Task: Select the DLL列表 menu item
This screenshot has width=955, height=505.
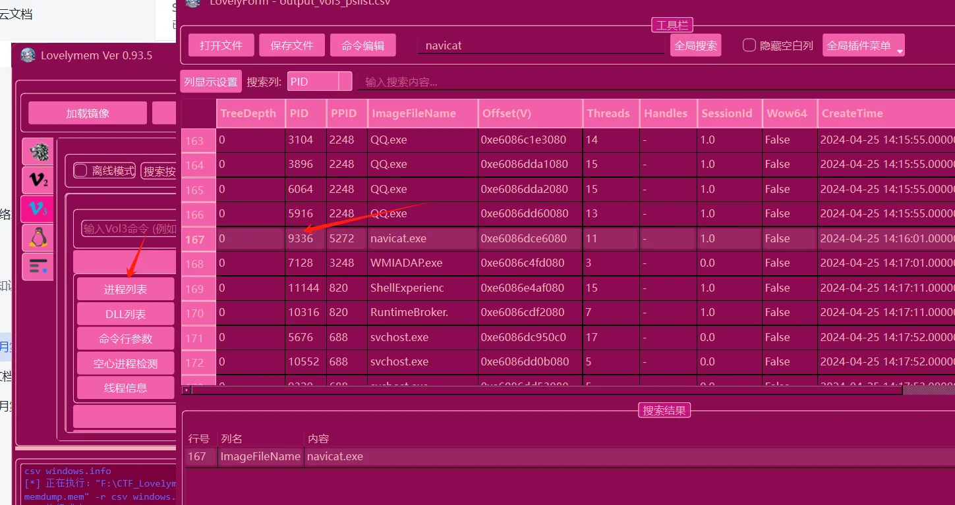Action: pyautogui.click(x=125, y=314)
